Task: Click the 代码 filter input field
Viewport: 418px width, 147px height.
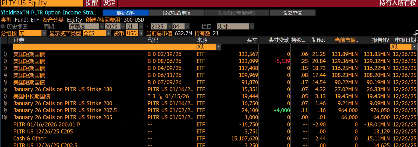Action: tap(172, 47)
